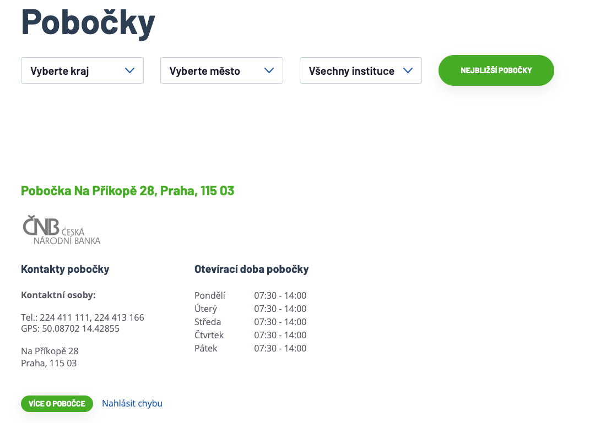Click the Pondělí opening hours row
Viewport: 606px width, 423px height.
[x=250, y=295]
